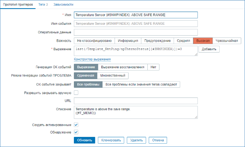
Task: Set severity to Не классифицировано
Action: click(x=94, y=41)
